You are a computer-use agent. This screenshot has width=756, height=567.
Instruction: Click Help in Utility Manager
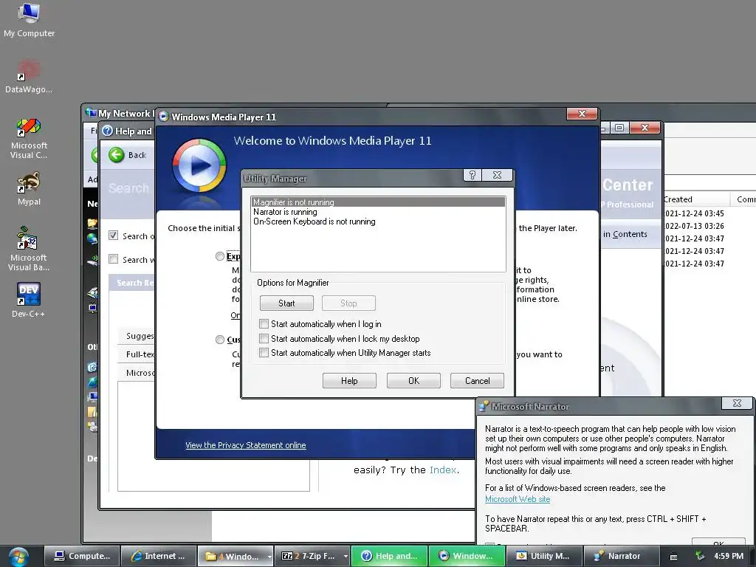click(x=349, y=380)
